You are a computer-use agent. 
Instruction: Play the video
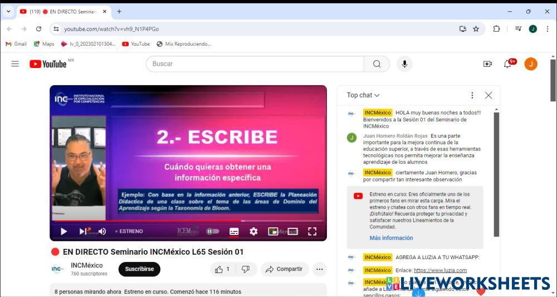pyautogui.click(x=63, y=231)
